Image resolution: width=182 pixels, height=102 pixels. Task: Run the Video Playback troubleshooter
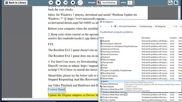(x=107, y=87)
